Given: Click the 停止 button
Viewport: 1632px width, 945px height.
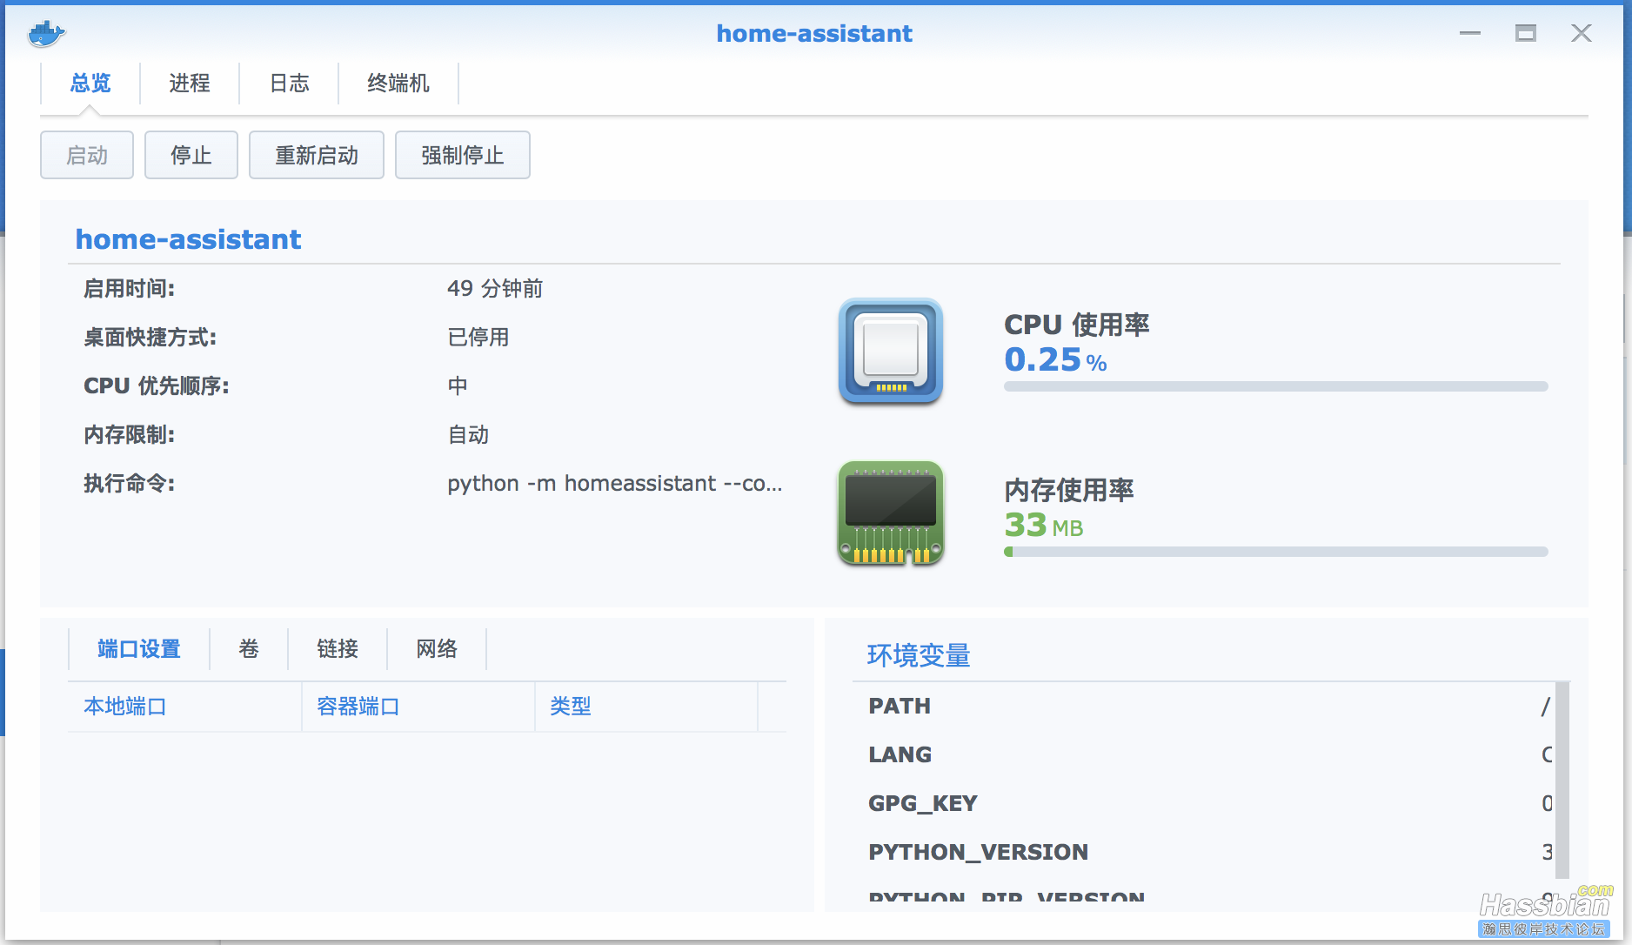Looking at the screenshot, I should coord(191,155).
